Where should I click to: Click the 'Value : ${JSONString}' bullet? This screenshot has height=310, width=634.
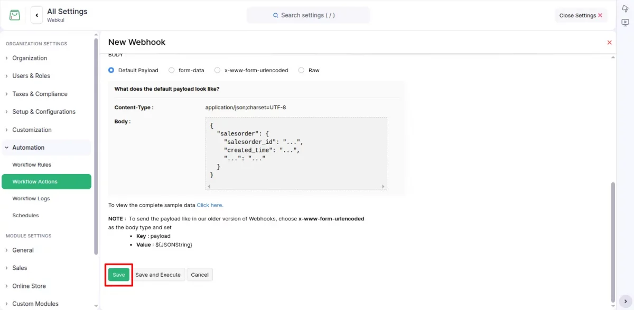164,245
